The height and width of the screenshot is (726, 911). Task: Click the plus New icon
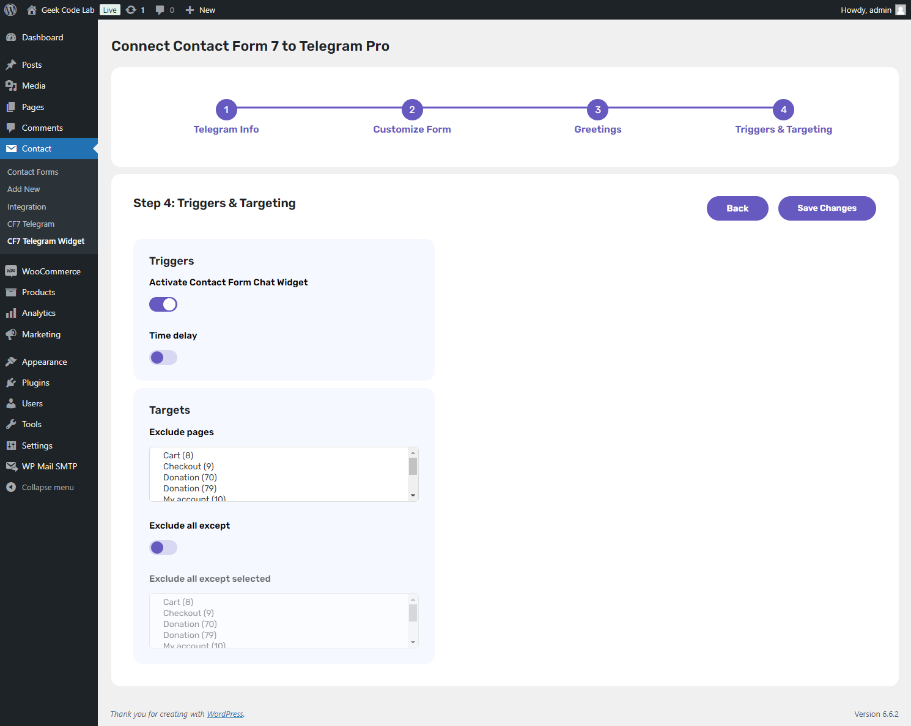pyautogui.click(x=190, y=10)
